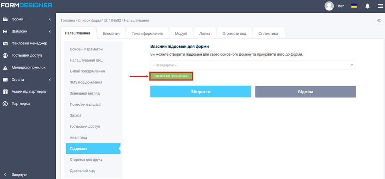Click the green Управління піддоменами button

tap(171, 76)
